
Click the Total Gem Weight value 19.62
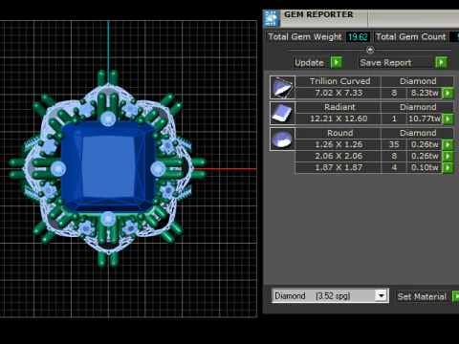358,37
